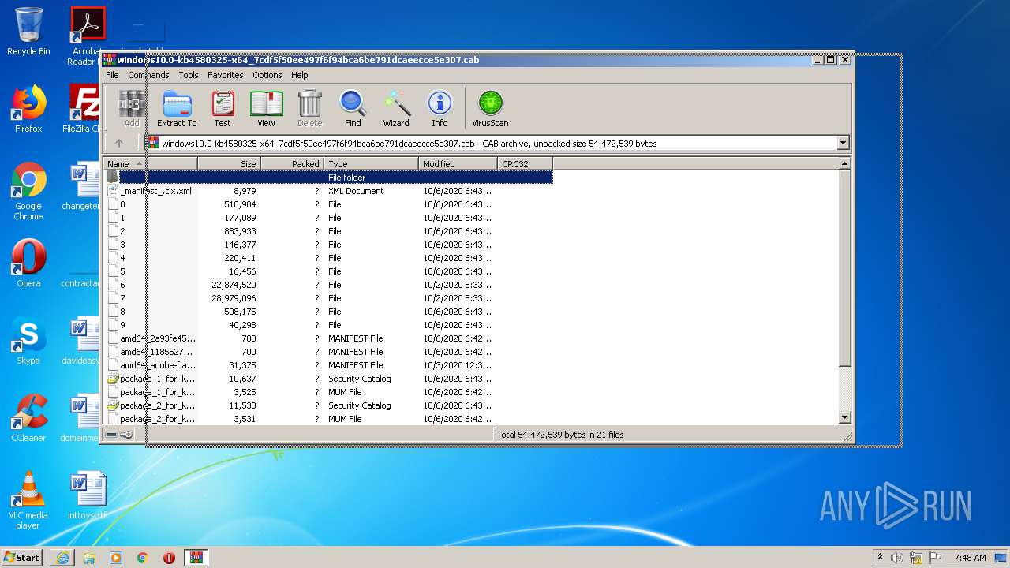
Task: Open Google Chrome desktop shortcut
Action: point(28,192)
